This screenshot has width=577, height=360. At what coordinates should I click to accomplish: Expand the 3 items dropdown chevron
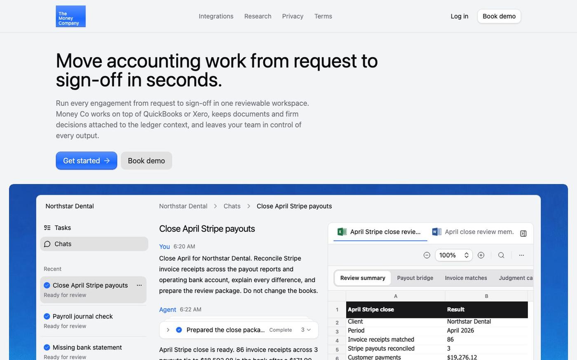(309, 330)
